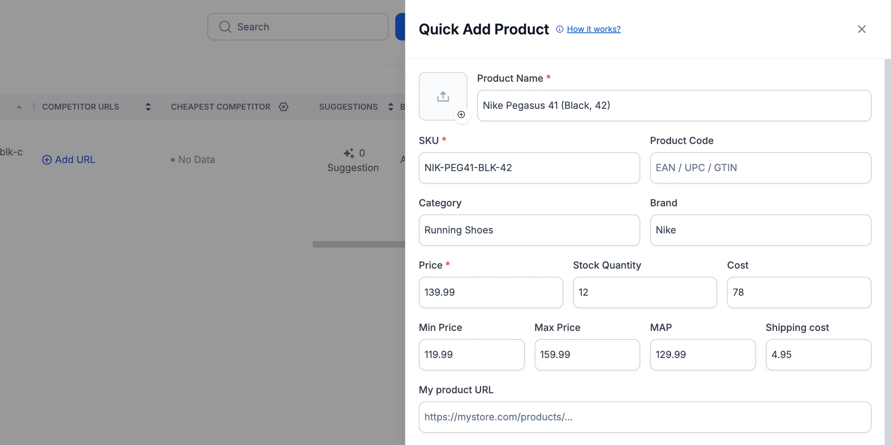Screen dimensions: 891x445
Task: Click the Cost field showing 78
Action: (799, 292)
